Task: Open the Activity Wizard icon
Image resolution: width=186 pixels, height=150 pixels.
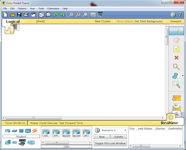Action: tap(33, 15)
